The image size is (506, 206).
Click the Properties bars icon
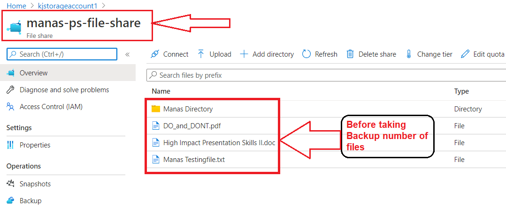click(10, 145)
